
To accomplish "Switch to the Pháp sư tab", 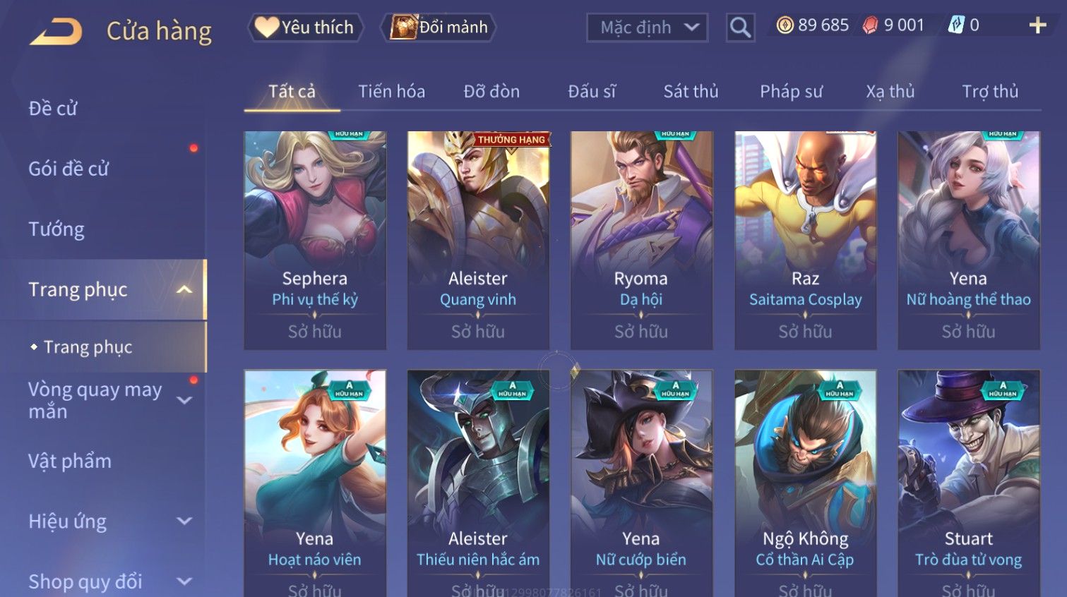I will coord(791,91).
